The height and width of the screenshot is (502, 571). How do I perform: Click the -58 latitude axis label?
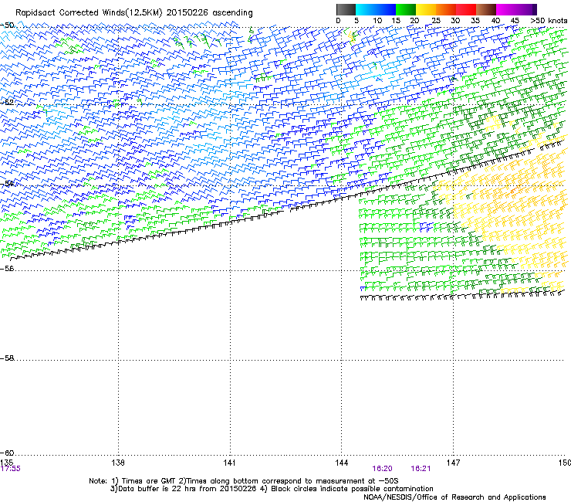[x=7, y=358]
